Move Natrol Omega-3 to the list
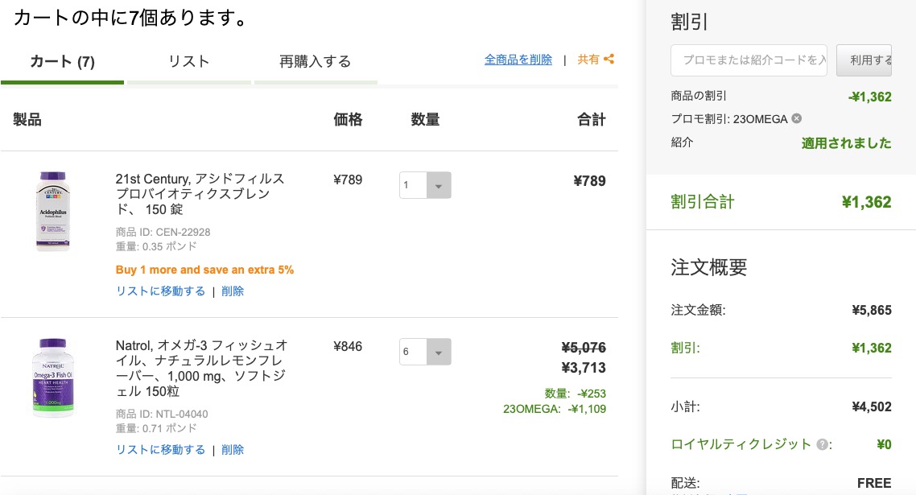 161,449
